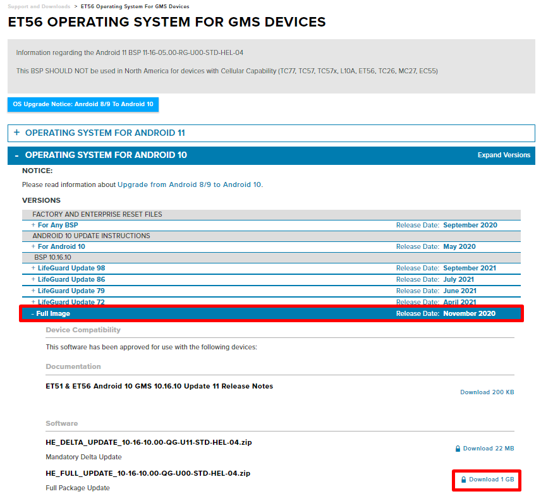The image size is (541, 501).
Task: Click the September 2020 release date
Action: point(470,225)
